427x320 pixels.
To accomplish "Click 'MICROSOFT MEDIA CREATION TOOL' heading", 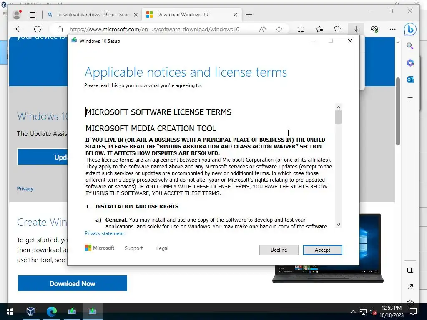I will click(x=151, y=128).
